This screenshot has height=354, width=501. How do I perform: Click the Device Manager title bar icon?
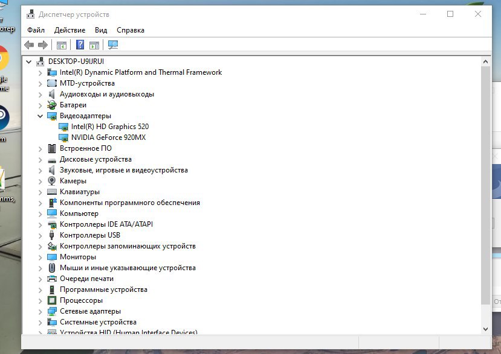pos(31,14)
